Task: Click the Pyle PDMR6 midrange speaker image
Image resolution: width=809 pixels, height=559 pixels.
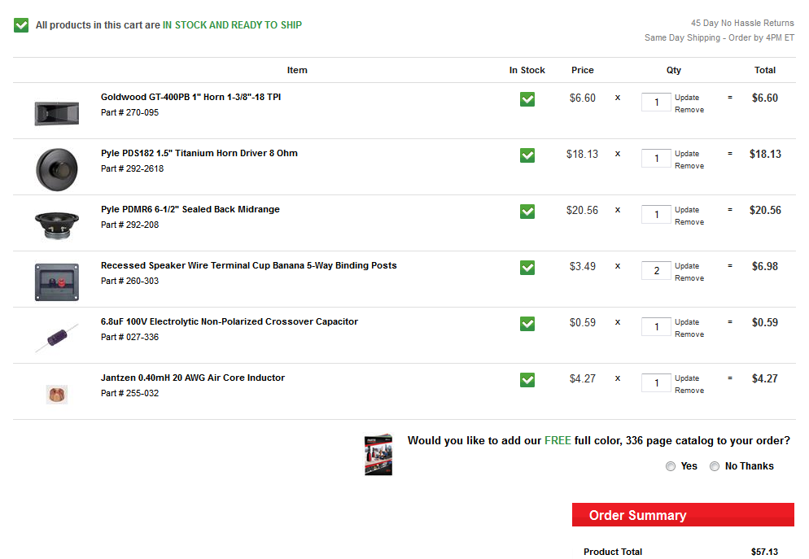Action: [57, 225]
